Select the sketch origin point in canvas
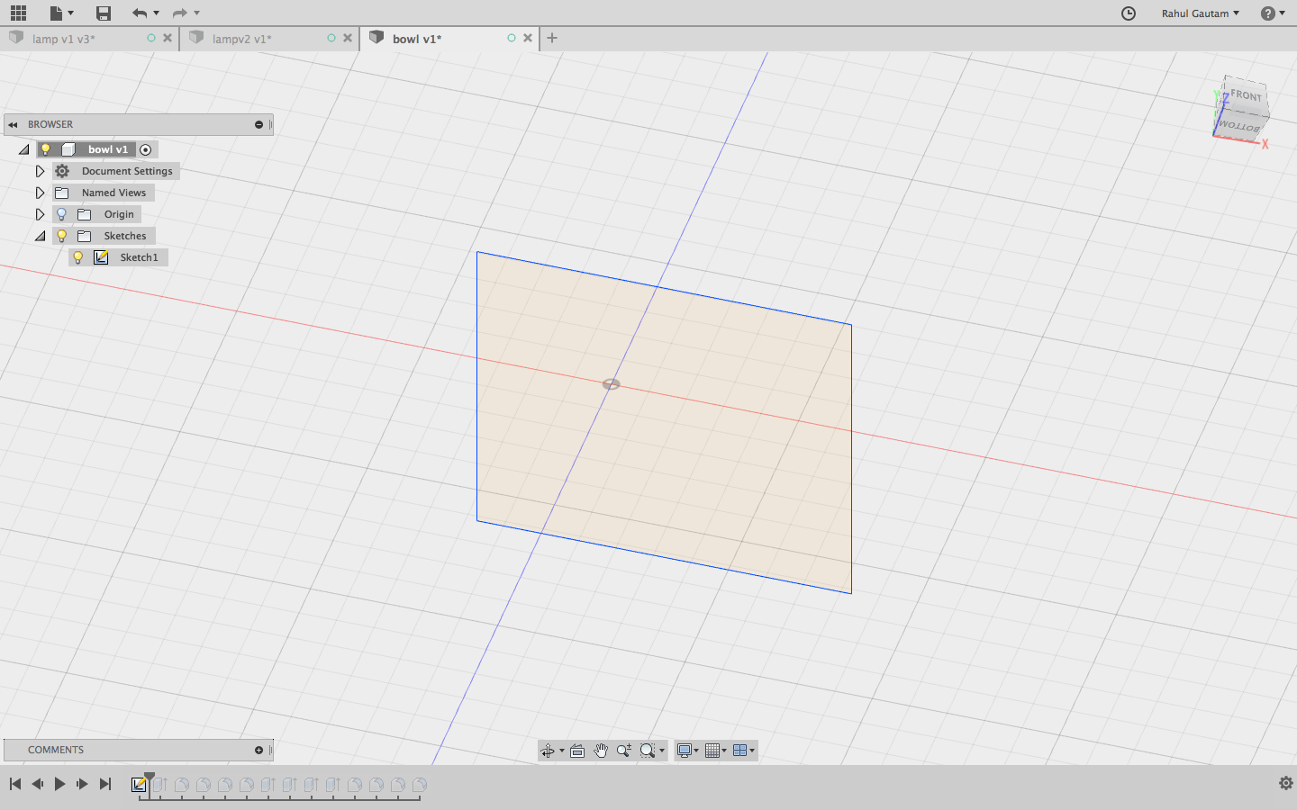 coord(611,384)
